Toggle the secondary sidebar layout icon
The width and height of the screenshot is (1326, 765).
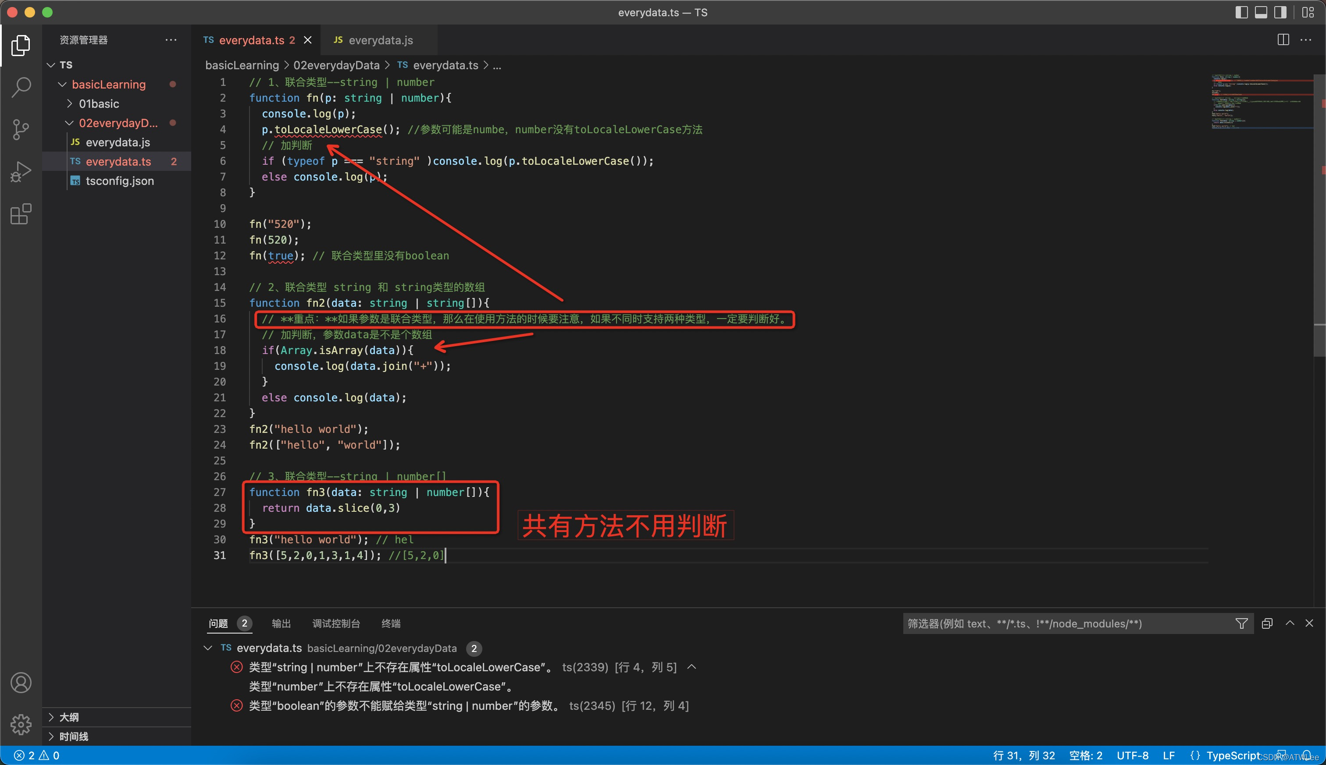click(x=1280, y=12)
